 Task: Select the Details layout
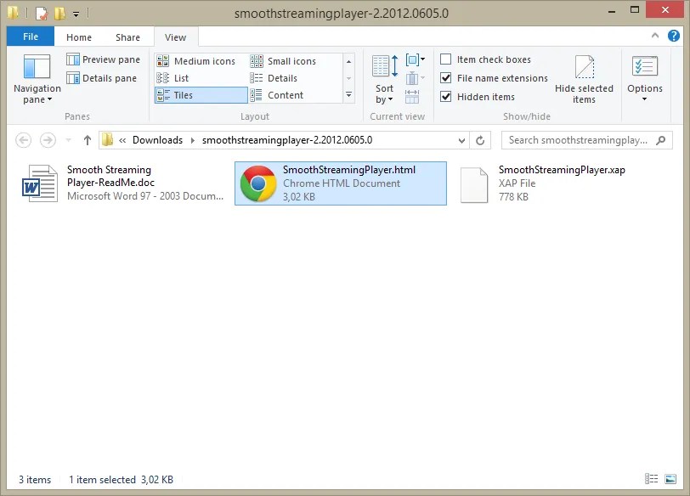[274, 78]
